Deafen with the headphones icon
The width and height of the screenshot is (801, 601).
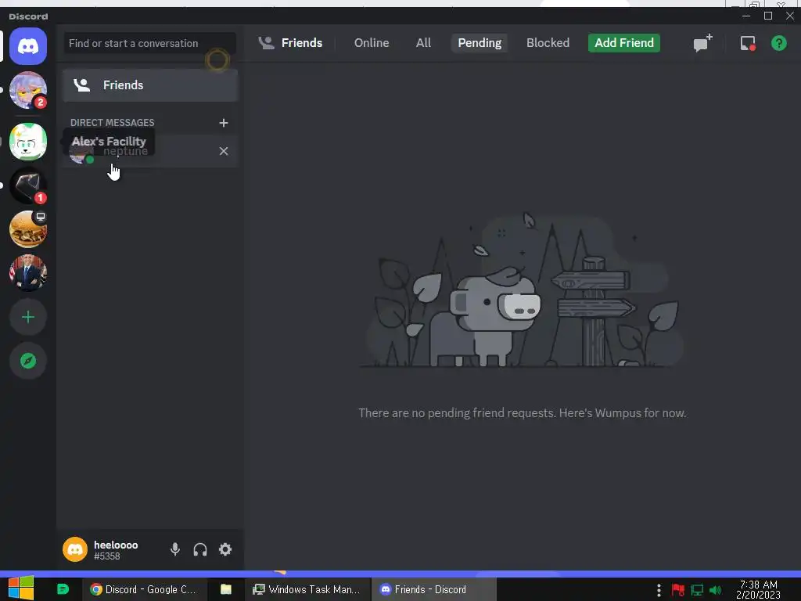[x=199, y=549]
